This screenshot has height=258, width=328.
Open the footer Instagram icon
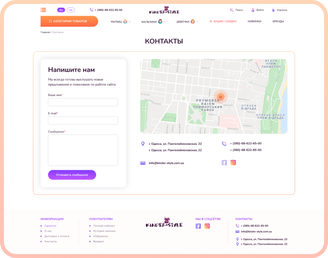(x=207, y=226)
